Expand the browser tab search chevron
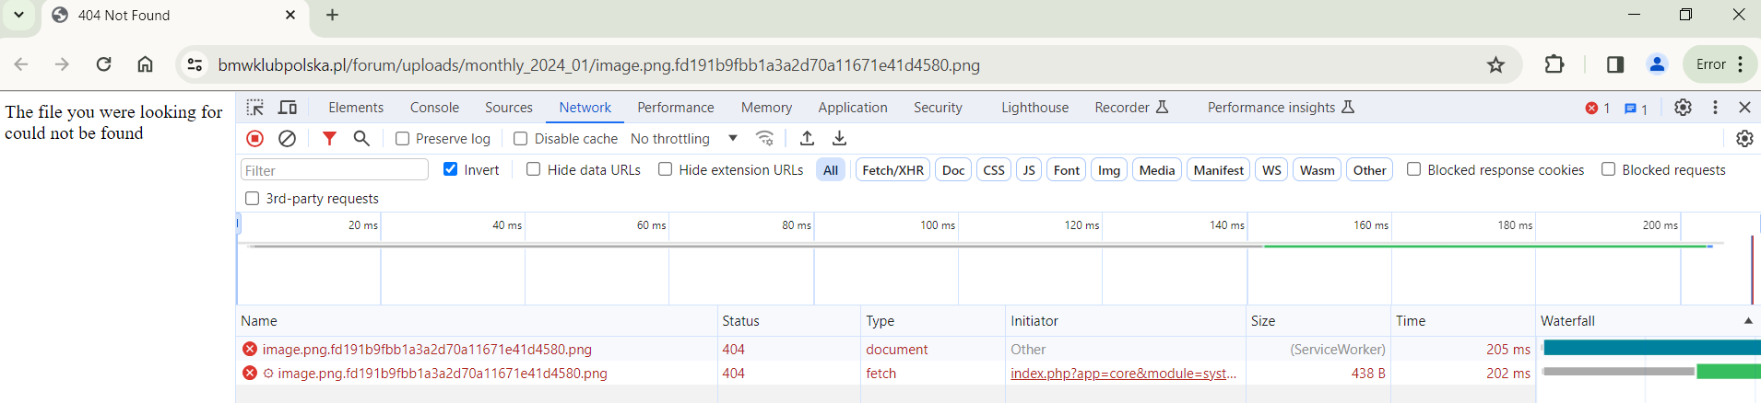1761x403 pixels. pos(18,15)
